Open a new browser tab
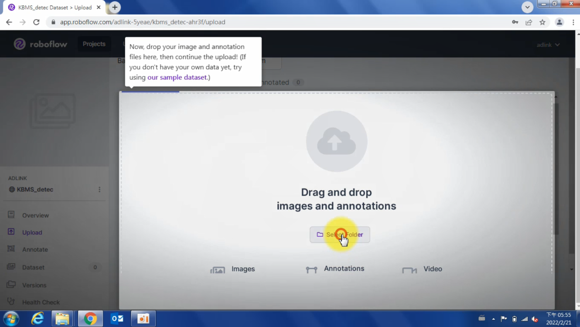 coord(115,7)
